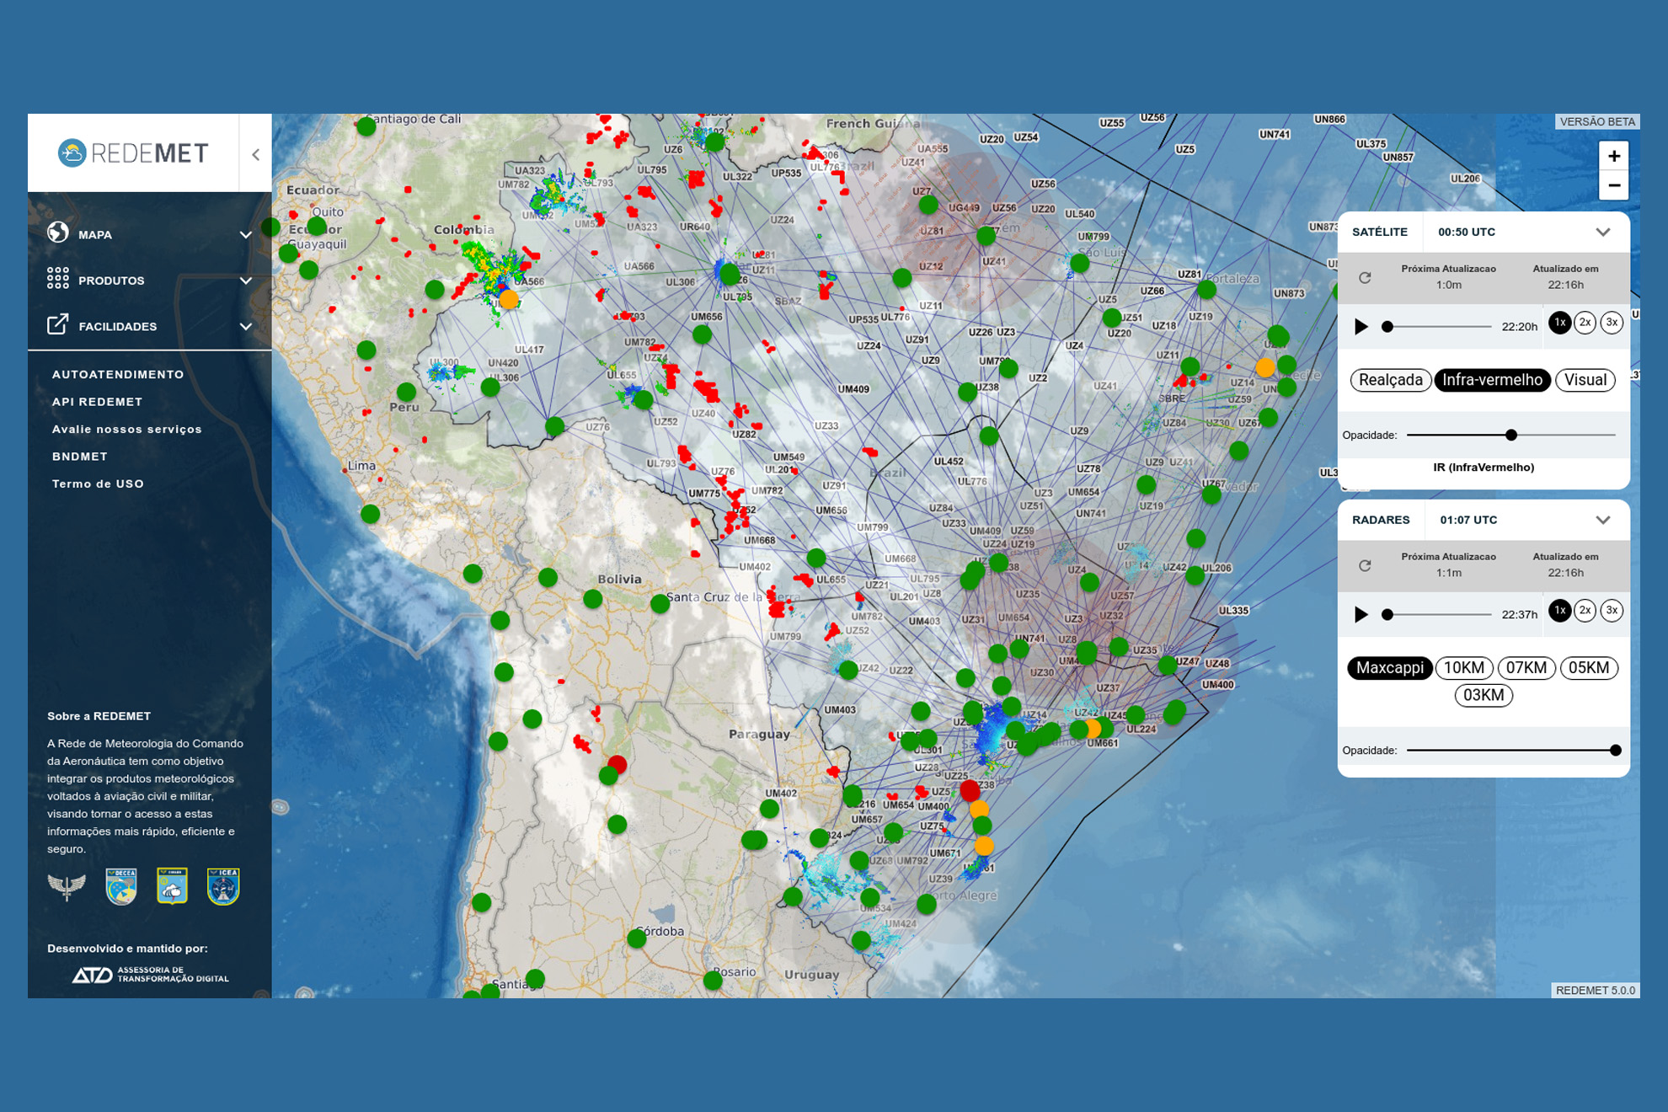Select the 10KM radar level
This screenshot has width=1668, height=1112.
click(1463, 668)
